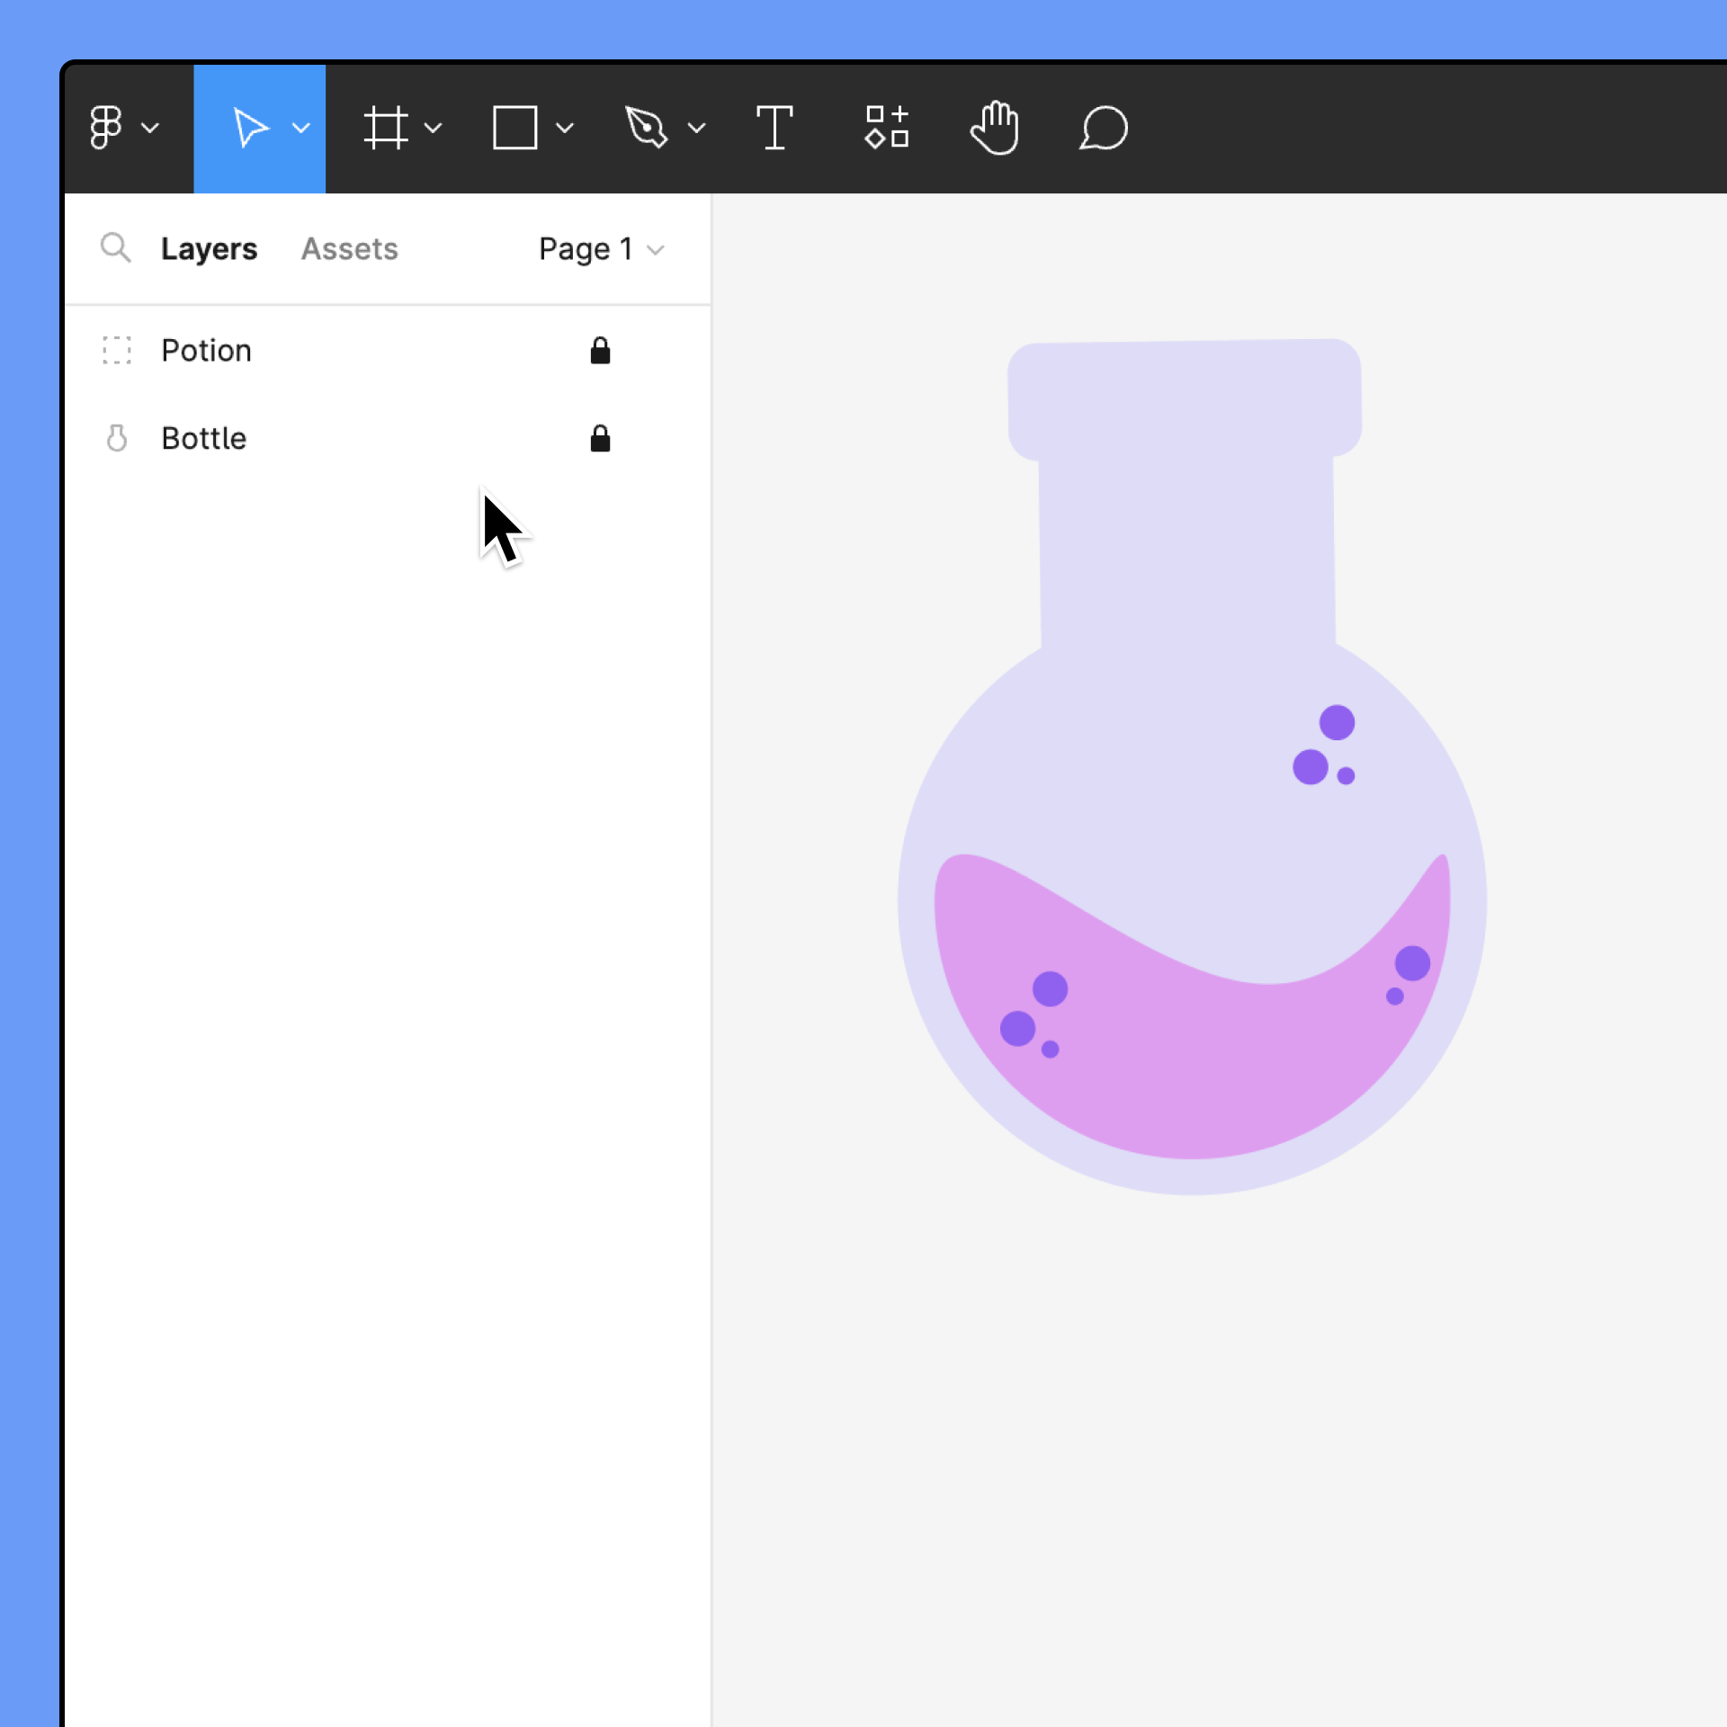The image size is (1727, 1727).
Task: Open the Figma main menu logo
Action: coord(106,128)
